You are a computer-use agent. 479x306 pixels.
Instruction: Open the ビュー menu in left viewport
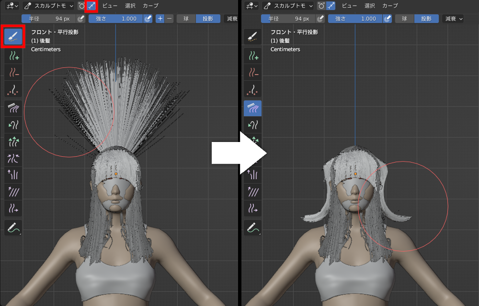coord(110,6)
